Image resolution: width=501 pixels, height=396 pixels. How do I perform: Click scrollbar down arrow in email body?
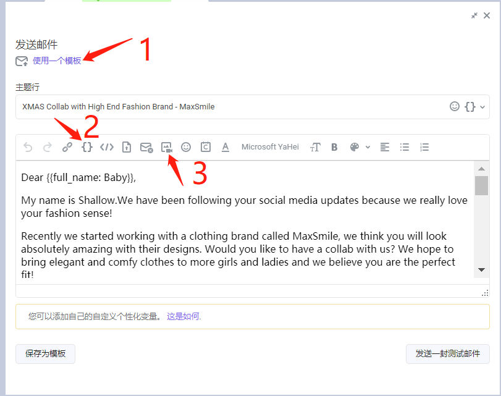pyautogui.click(x=481, y=270)
